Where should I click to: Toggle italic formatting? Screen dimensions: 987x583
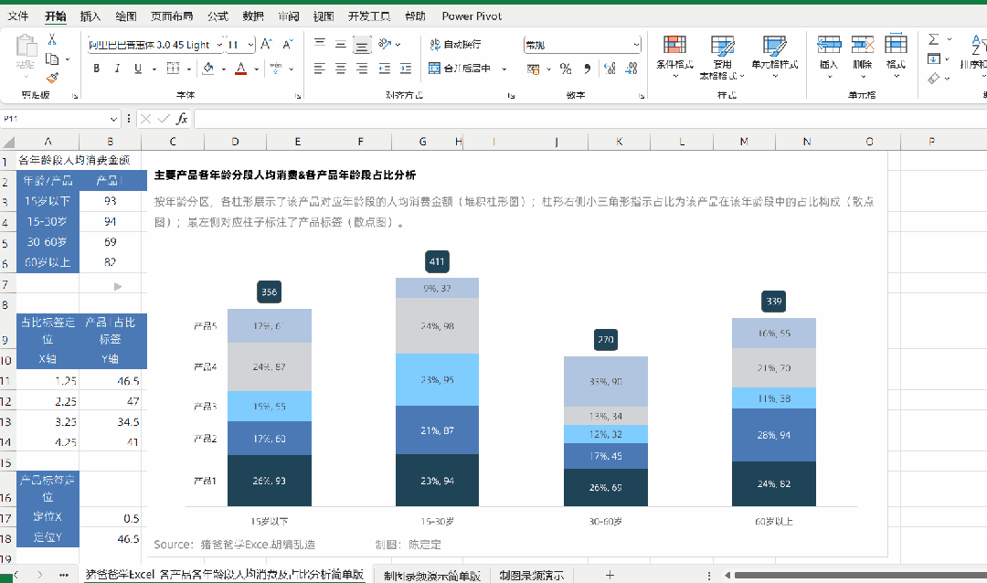tap(117, 68)
